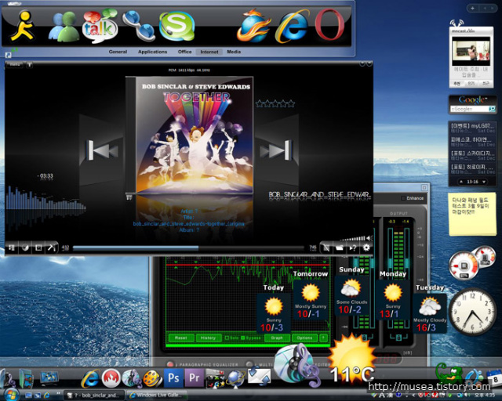
Task: Click Reset button in equalizer window
Action: (x=181, y=338)
